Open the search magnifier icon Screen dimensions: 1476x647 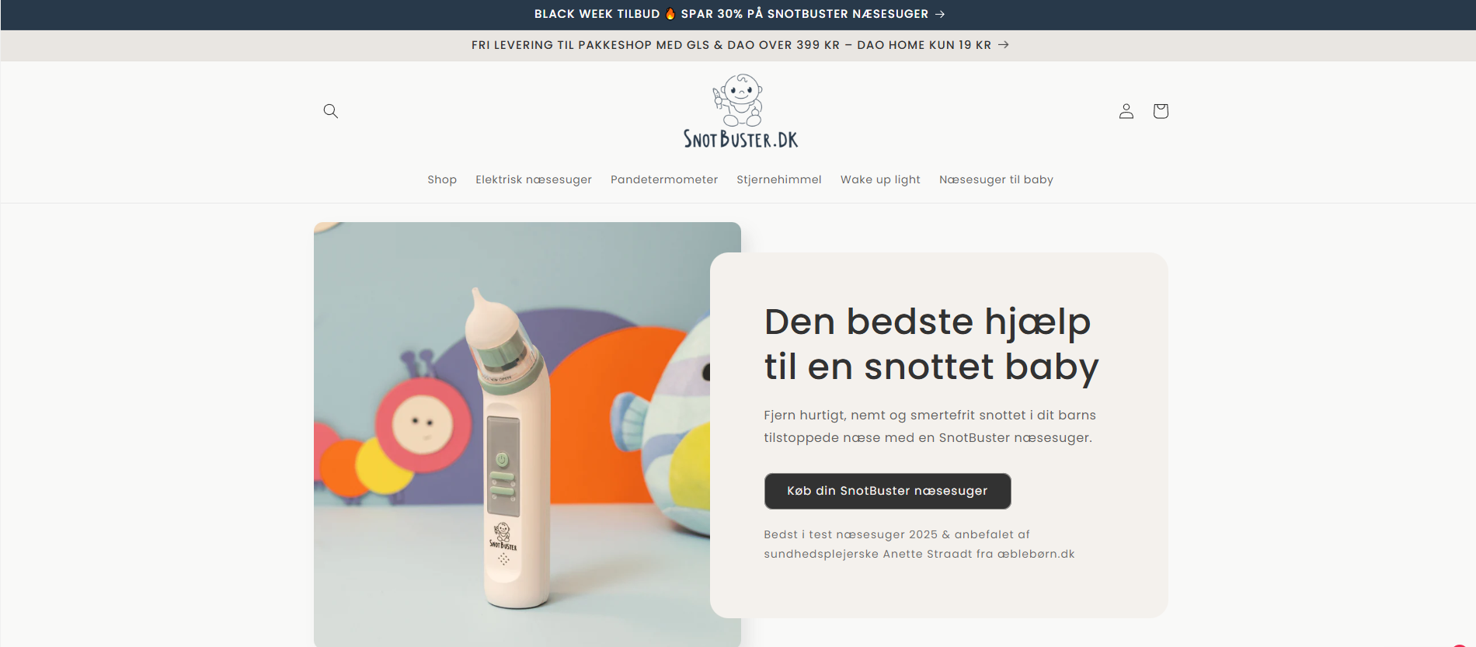click(x=330, y=111)
